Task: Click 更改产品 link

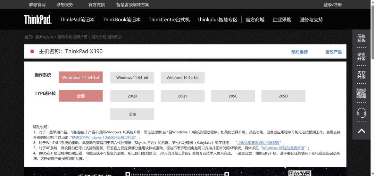Action: click(333, 52)
